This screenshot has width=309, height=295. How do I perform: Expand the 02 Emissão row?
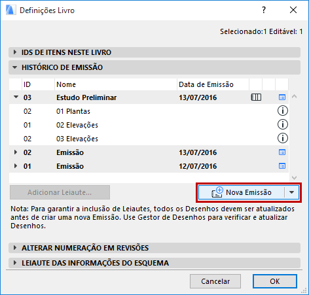click(x=16, y=152)
